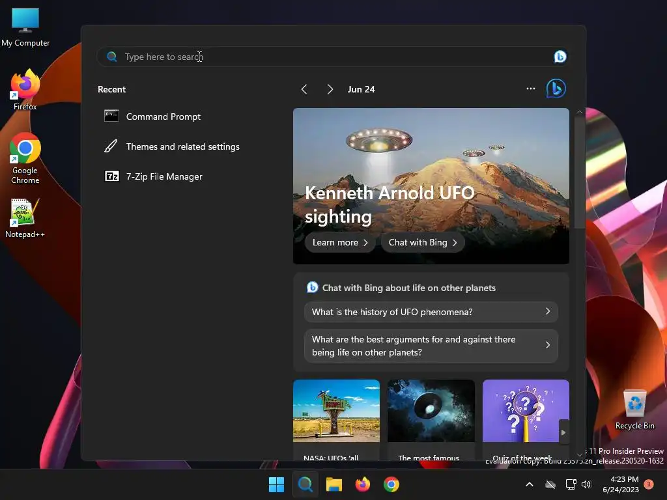The width and height of the screenshot is (667, 500).
Task: Click the large Bing logo beside the date
Action: tap(556, 89)
